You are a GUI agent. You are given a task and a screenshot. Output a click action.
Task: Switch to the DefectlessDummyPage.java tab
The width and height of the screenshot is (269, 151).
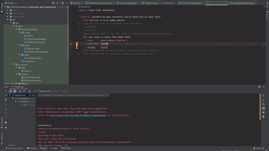(x=100, y=3)
